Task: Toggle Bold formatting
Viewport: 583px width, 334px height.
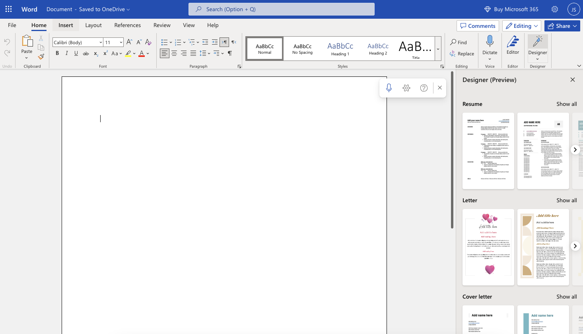Action: coord(57,53)
